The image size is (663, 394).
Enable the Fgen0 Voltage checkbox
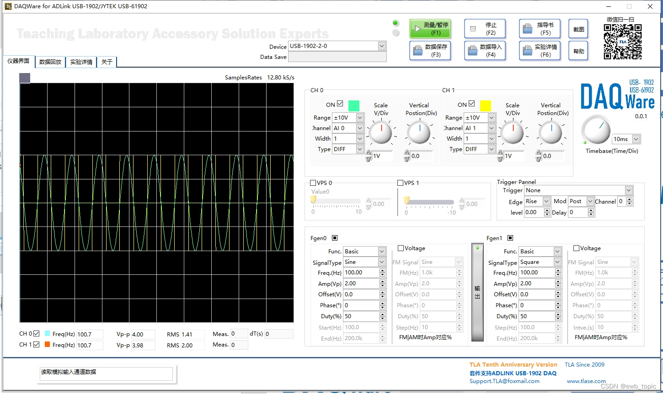coord(401,248)
